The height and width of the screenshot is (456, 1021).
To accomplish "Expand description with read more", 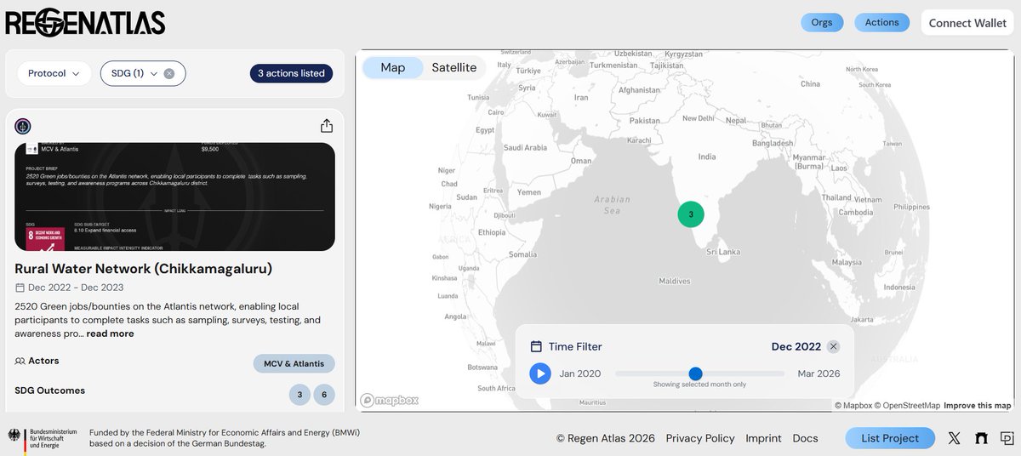I will (110, 333).
